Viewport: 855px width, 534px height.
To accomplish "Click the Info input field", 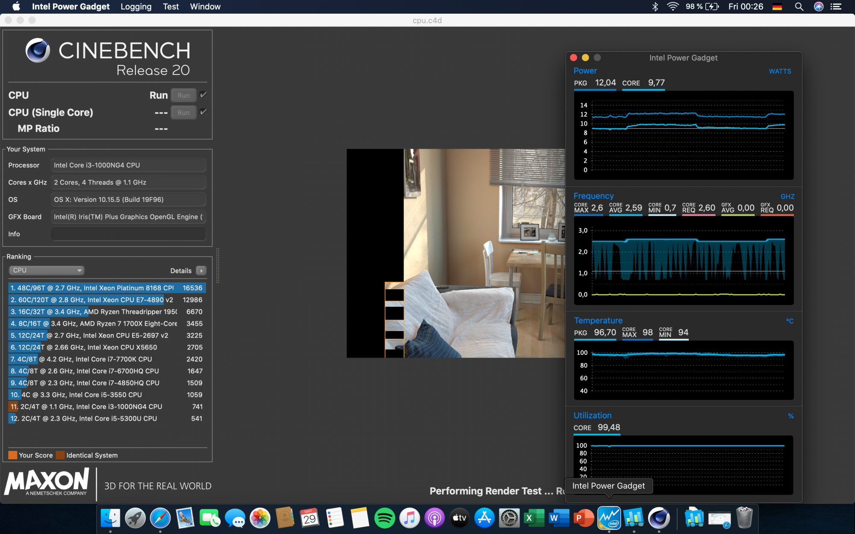I will click(128, 234).
